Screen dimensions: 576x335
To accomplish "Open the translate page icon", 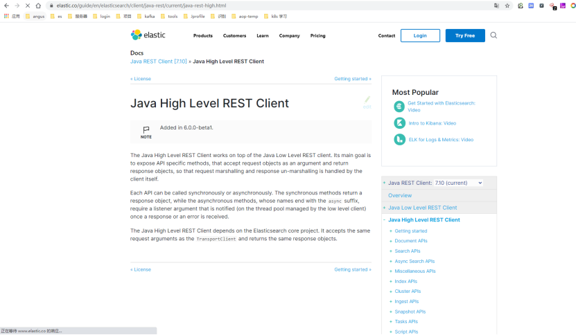I will coord(497,6).
